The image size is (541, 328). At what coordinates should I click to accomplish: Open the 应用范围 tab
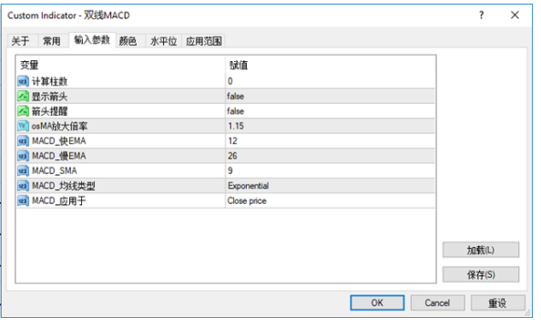(x=204, y=41)
